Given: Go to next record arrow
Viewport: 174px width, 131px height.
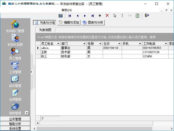Looking at the screenshot, I should [x=85, y=16].
